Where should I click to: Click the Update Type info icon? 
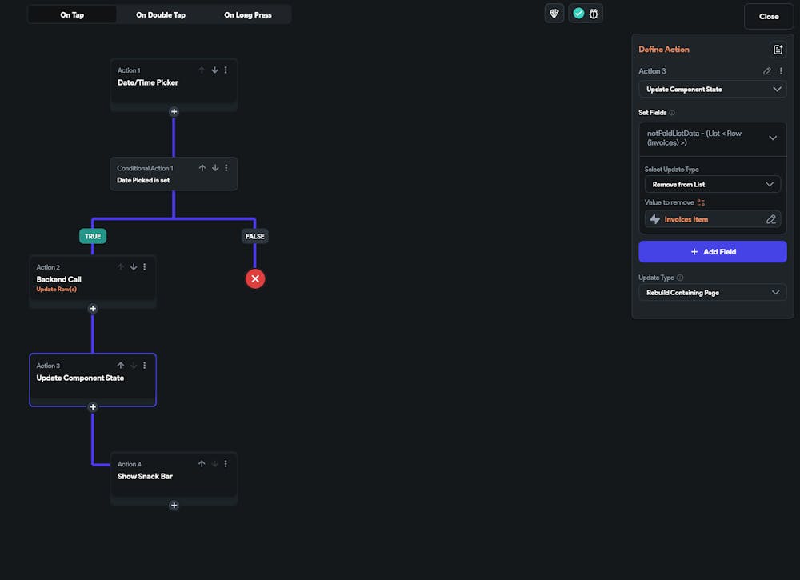pyautogui.click(x=680, y=278)
